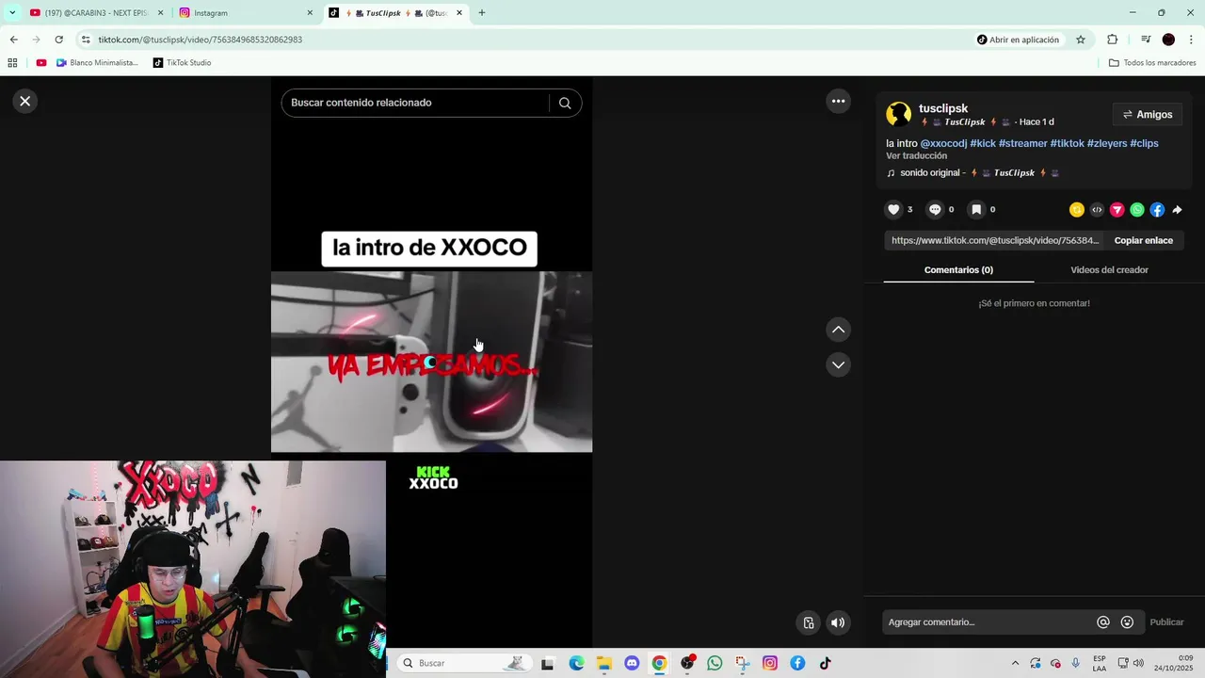Click the Copiar enlace button
The height and width of the screenshot is (678, 1205).
1143,240
